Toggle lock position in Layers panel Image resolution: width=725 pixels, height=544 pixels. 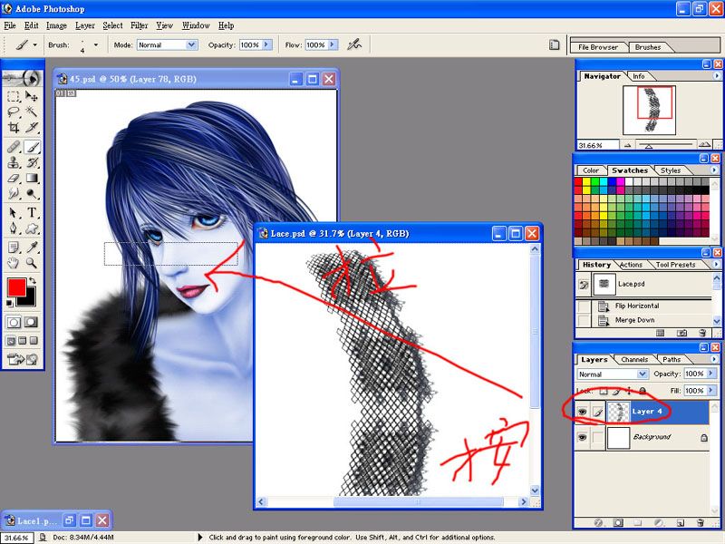click(629, 392)
